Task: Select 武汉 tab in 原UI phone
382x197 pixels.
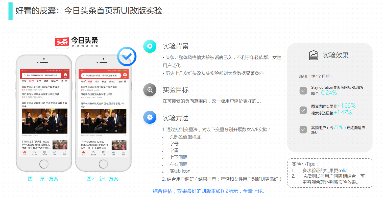Action: pyautogui.click(x=39, y=81)
